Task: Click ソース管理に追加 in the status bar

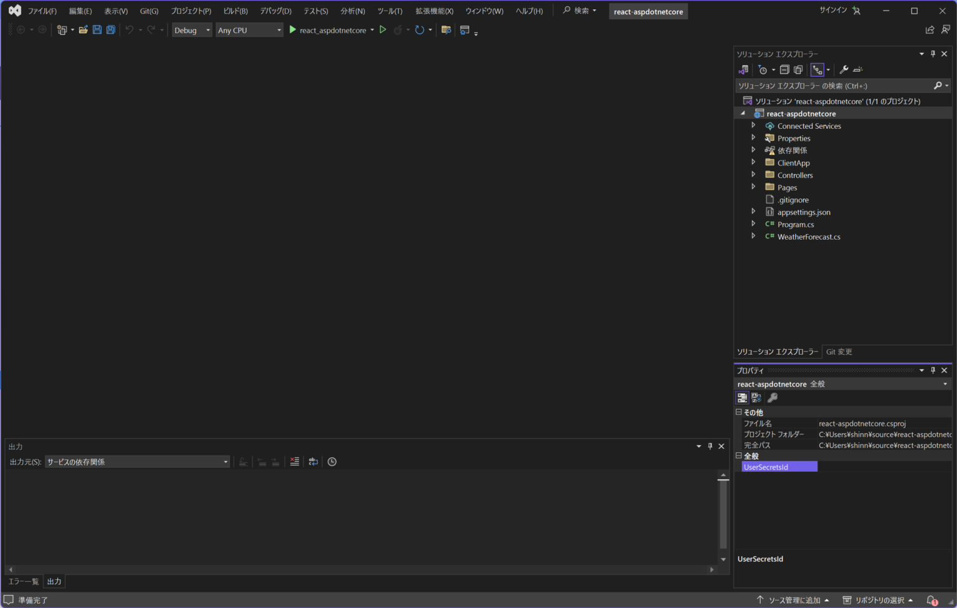Action: pyautogui.click(x=793, y=600)
